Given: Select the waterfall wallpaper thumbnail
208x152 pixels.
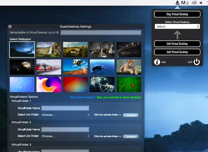Looking at the screenshot, I should [x=49, y=50].
